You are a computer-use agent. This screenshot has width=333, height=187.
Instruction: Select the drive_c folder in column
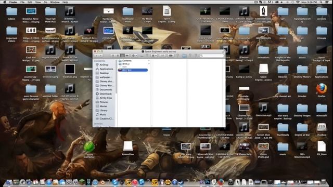pos(126,63)
